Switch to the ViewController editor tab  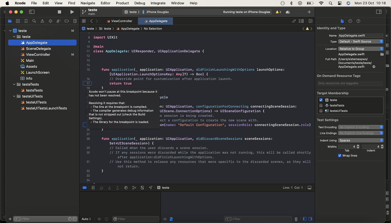[x=119, y=21]
